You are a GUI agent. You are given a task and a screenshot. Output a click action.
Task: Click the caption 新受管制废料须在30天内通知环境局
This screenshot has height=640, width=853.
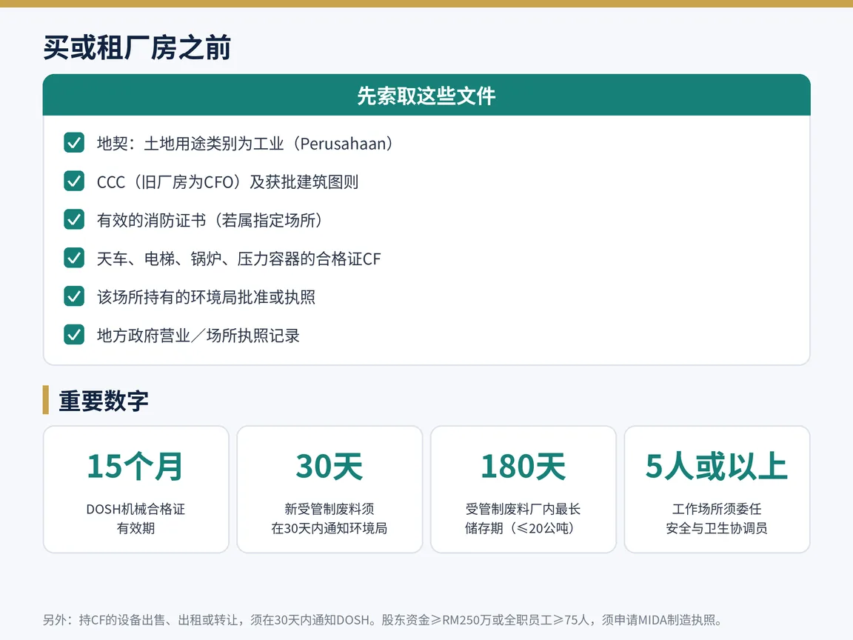(x=329, y=519)
